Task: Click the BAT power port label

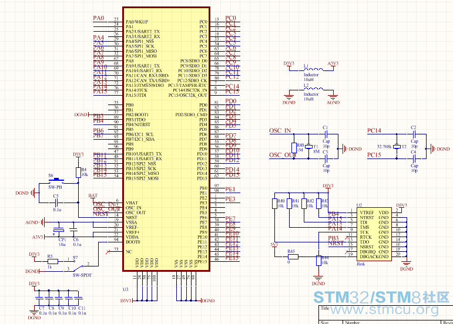Action: (93, 195)
